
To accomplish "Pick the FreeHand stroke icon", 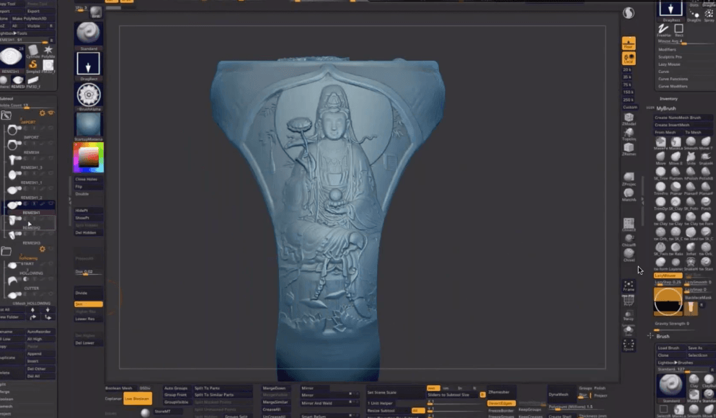I will [663, 29].
